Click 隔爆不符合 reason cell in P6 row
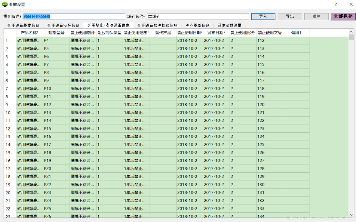The width and height of the screenshot is (356, 222). pyautogui.click(x=83, y=56)
